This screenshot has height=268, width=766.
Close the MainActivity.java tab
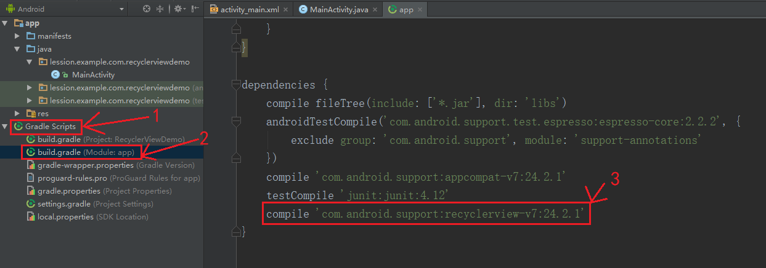pyautogui.click(x=374, y=10)
